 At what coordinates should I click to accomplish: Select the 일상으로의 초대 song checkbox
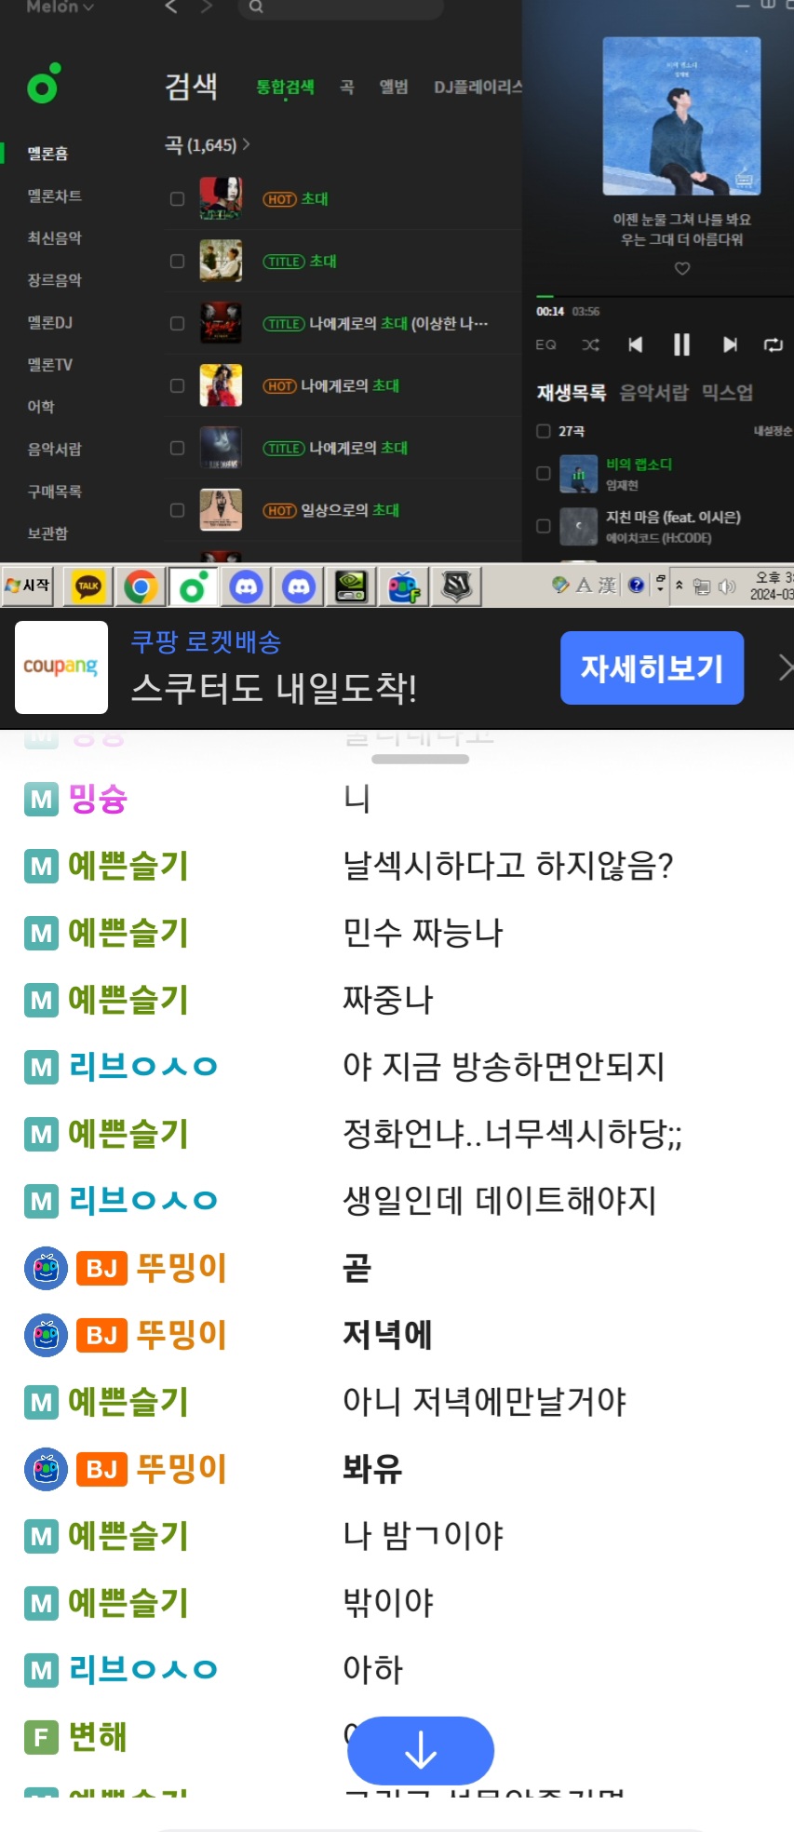(x=177, y=510)
